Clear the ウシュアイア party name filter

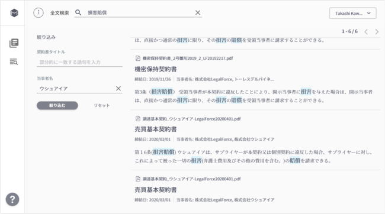tap(118, 89)
